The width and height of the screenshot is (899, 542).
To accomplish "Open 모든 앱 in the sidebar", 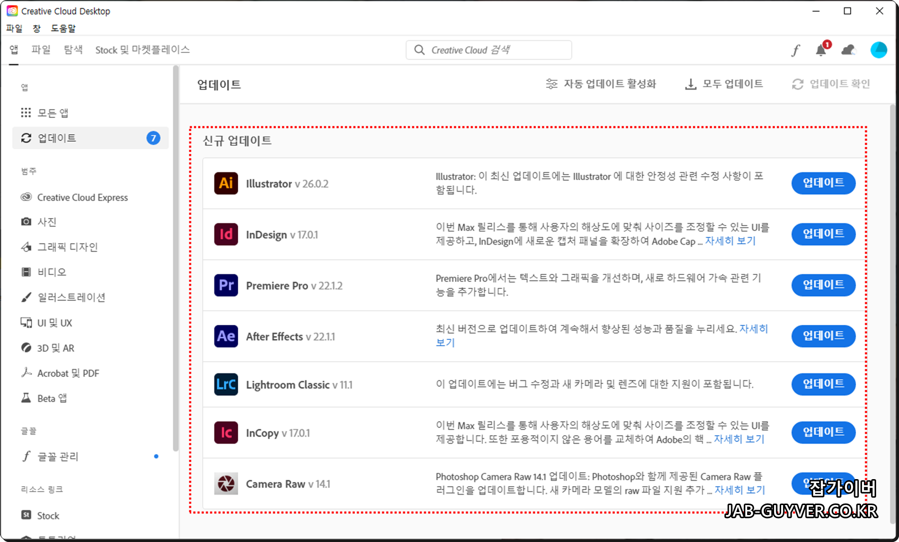I will tap(90, 113).
